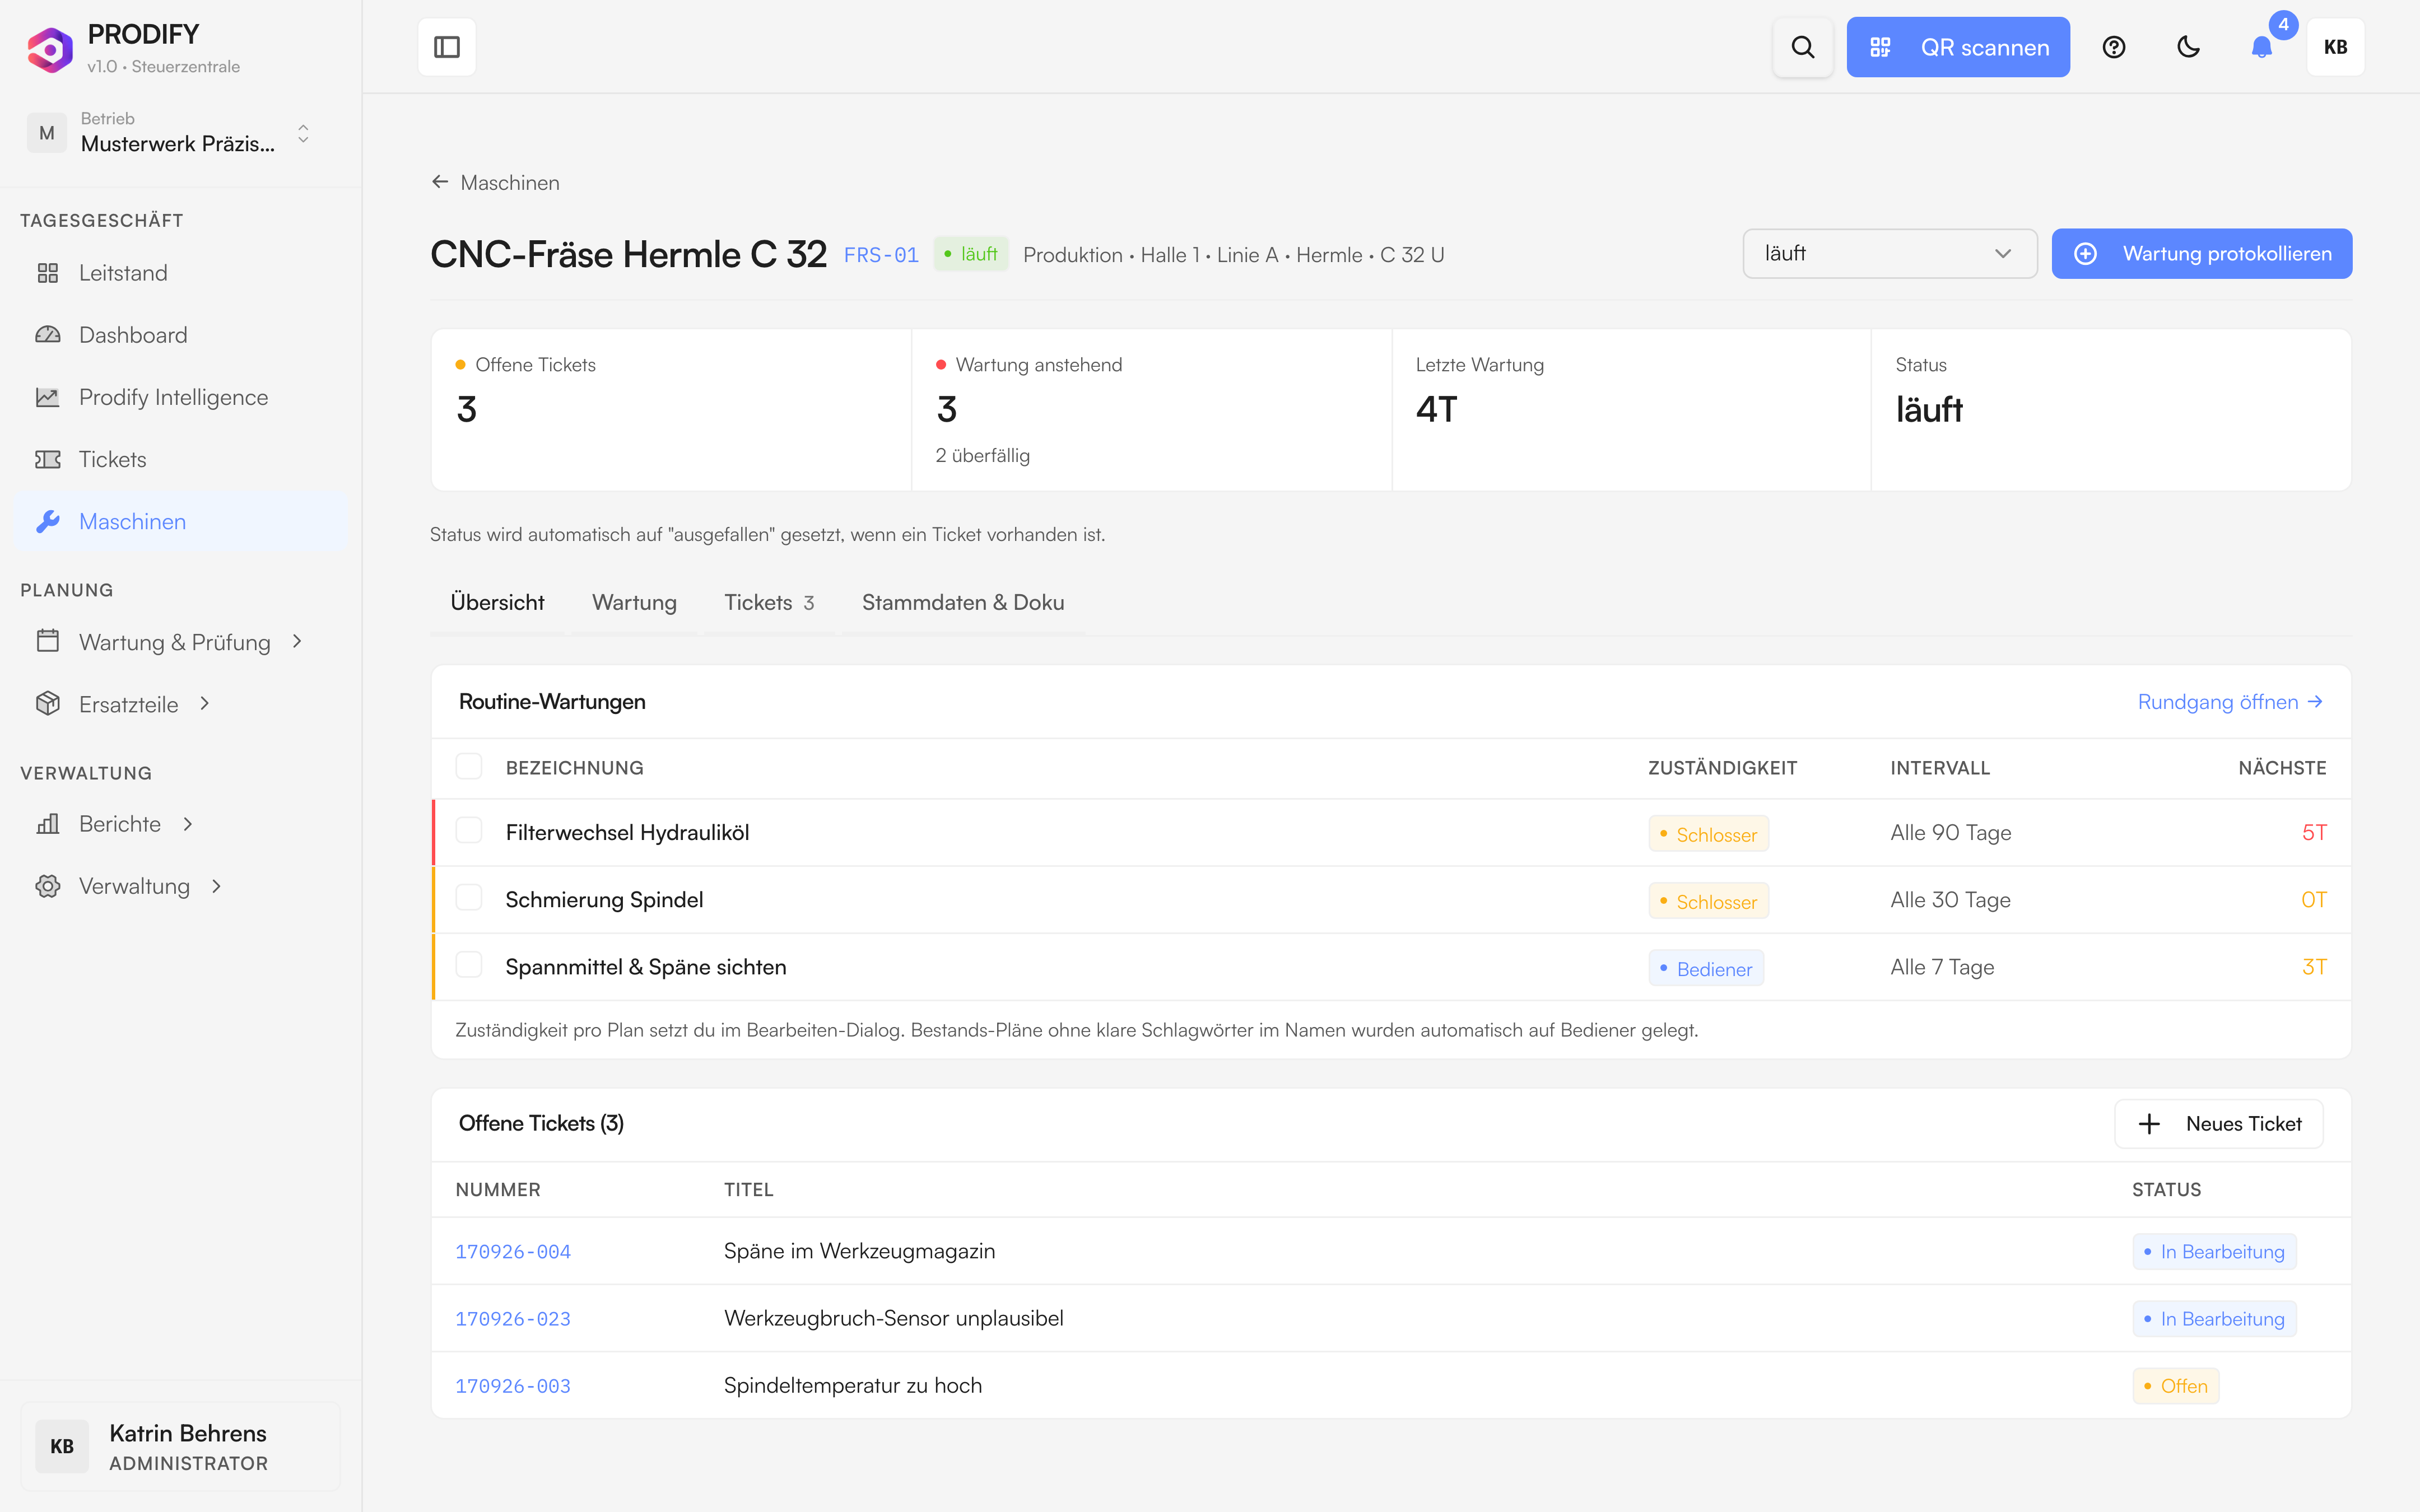This screenshot has width=2420, height=1512.
Task: Expand Wartung & Prüfung menu
Action: [x=181, y=642]
